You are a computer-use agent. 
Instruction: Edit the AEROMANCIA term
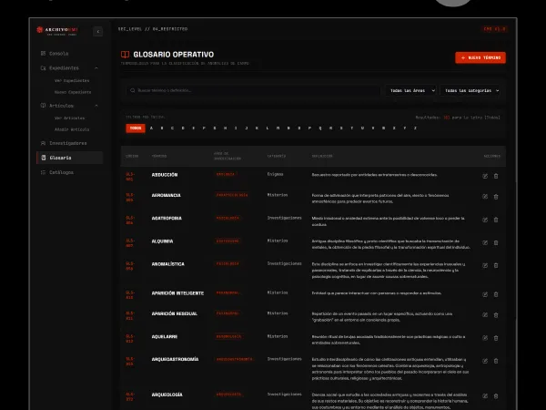pos(485,197)
